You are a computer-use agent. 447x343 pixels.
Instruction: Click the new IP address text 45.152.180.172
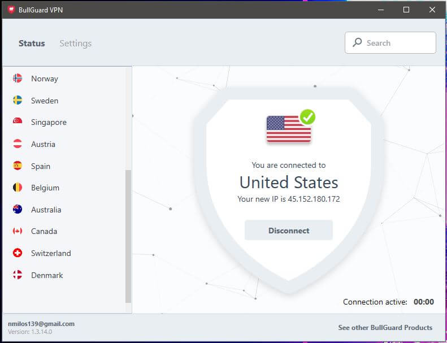(x=314, y=199)
